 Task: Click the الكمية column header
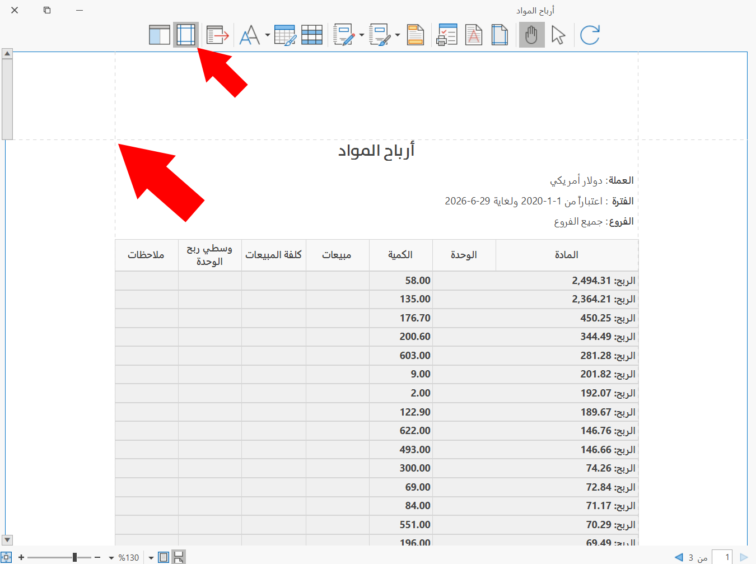click(x=400, y=255)
